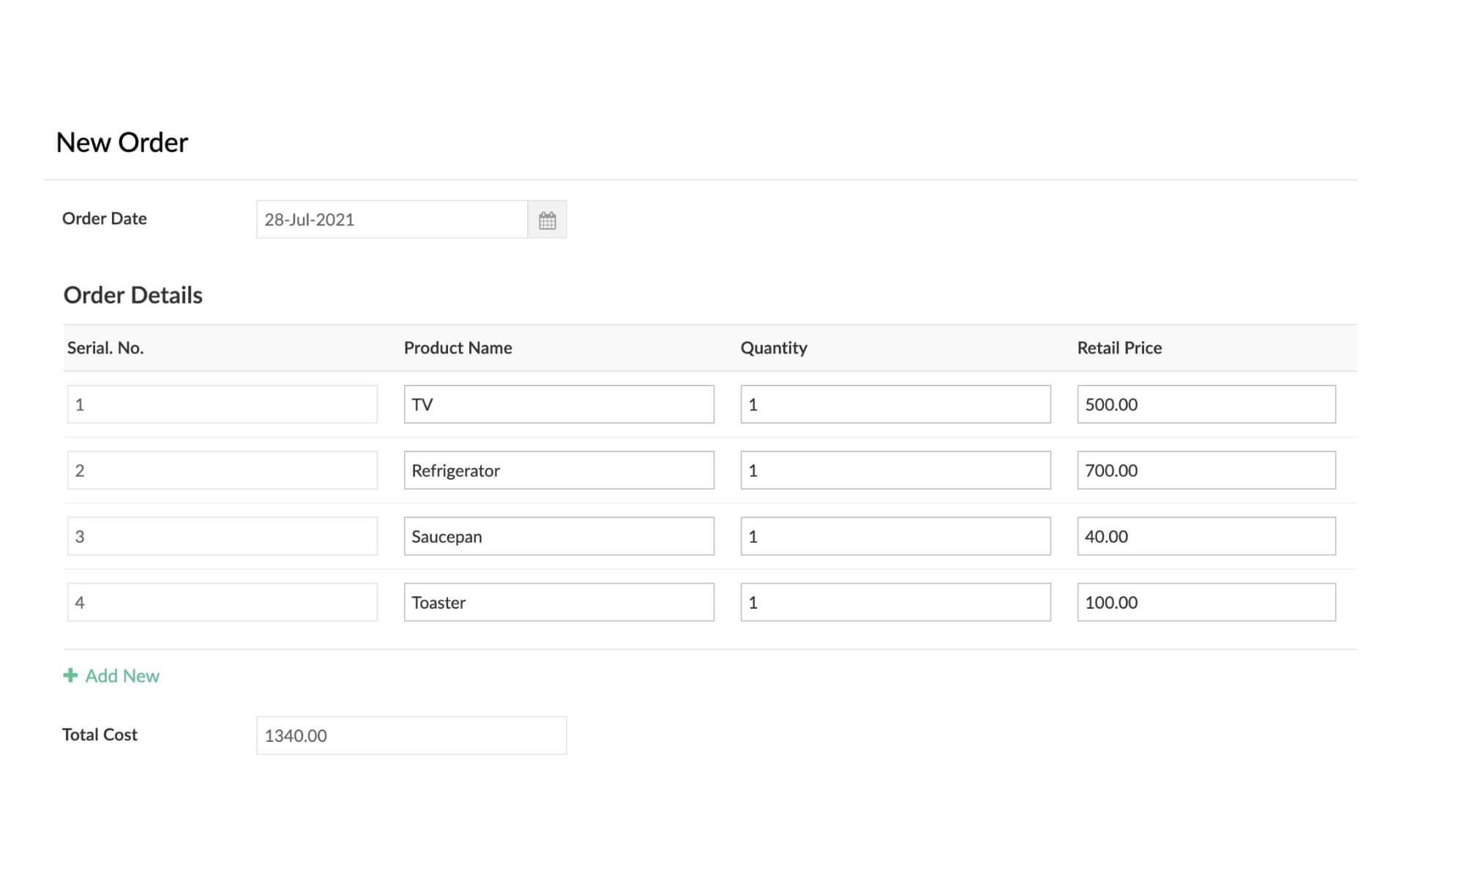Click the plus icon next to Add New

tap(70, 675)
